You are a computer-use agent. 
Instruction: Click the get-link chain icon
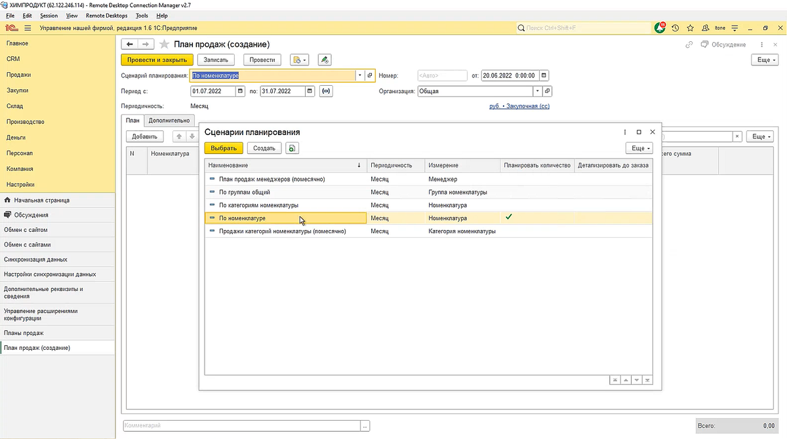pos(689,45)
